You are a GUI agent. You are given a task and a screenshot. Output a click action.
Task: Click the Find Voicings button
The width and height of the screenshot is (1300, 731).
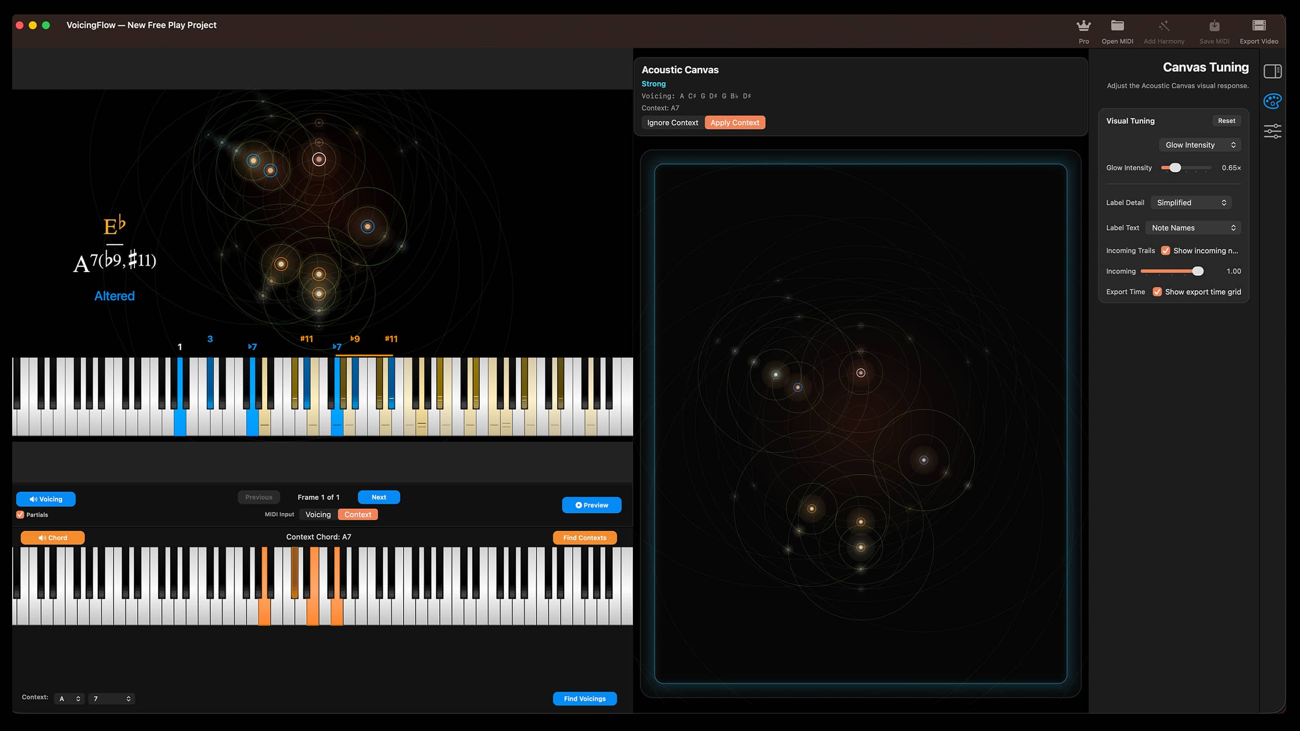pos(584,699)
